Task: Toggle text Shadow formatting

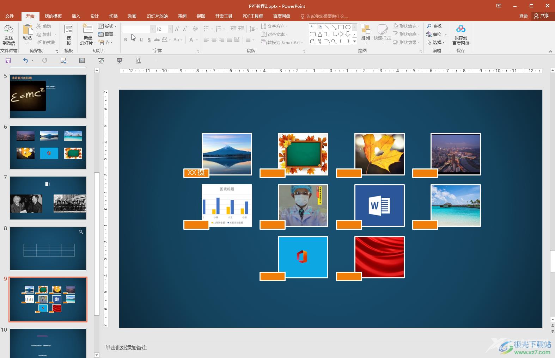Action: (x=149, y=40)
